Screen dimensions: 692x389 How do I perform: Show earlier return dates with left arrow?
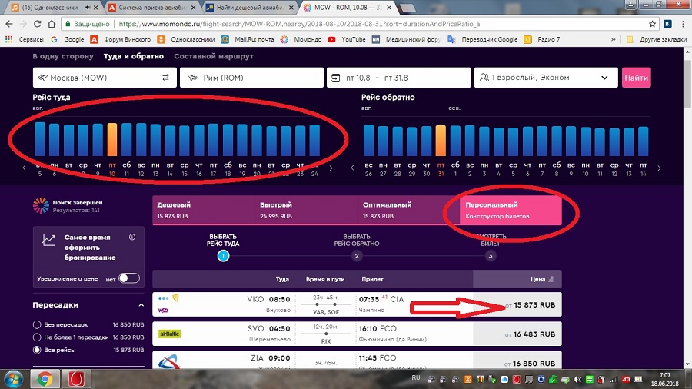click(352, 168)
